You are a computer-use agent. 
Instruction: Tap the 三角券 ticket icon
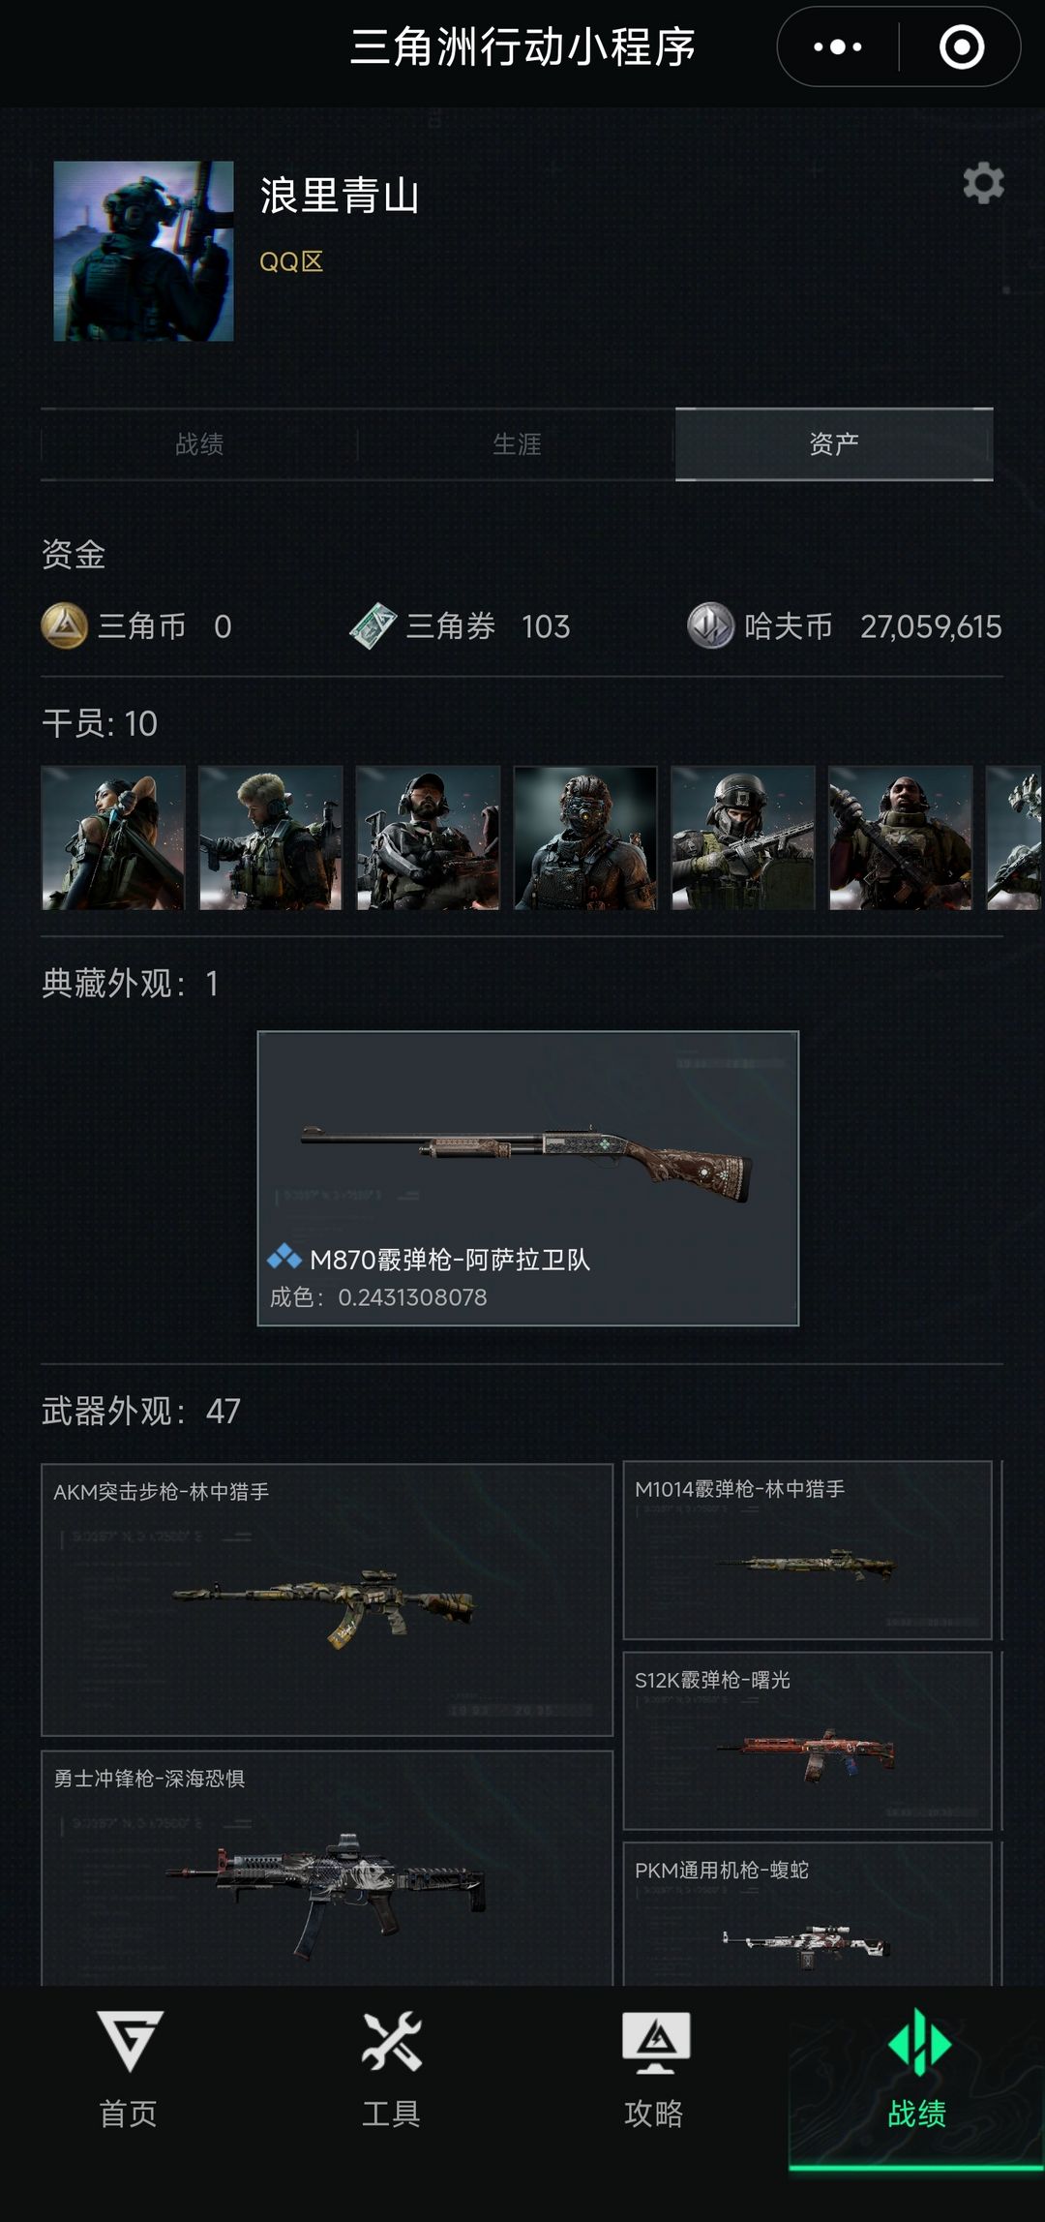pos(373,625)
